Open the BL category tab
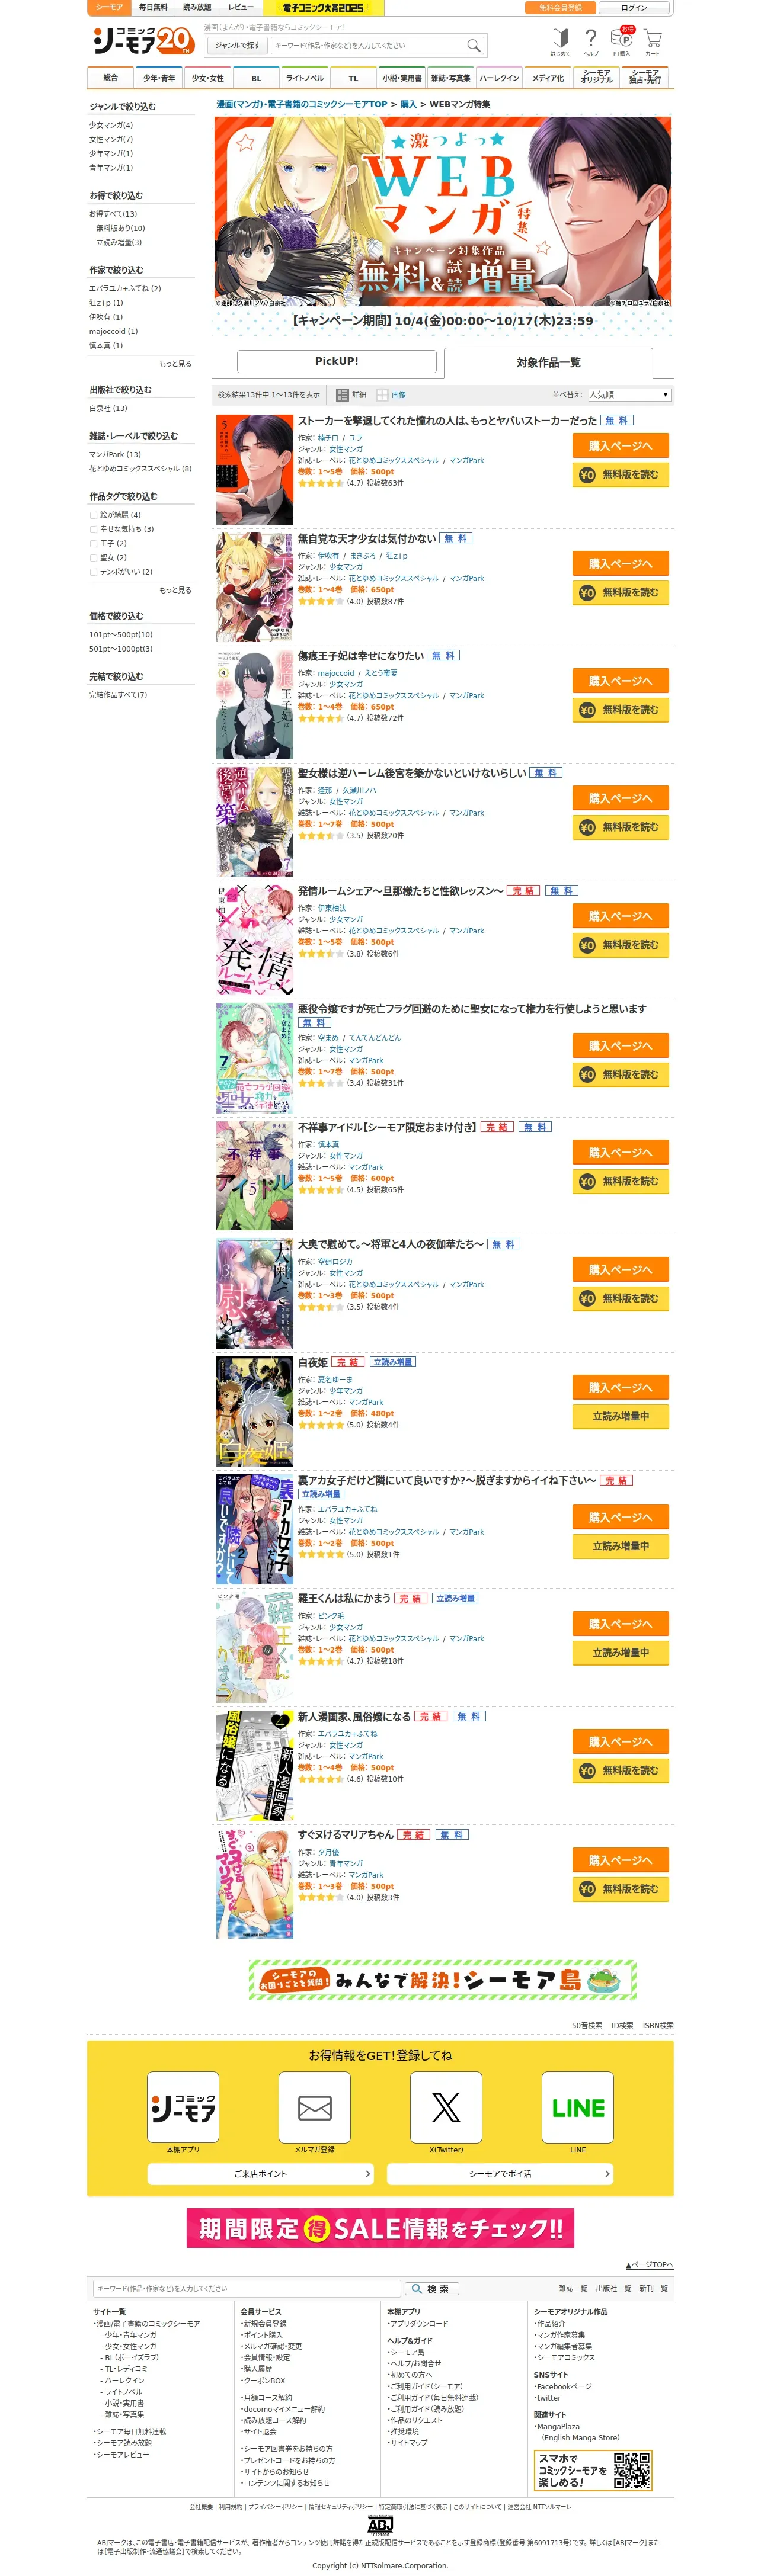The image size is (761, 2576). click(x=256, y=78)
